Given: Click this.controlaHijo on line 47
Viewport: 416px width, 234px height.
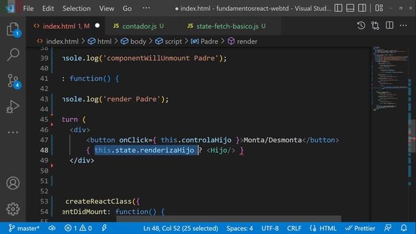Looking at the screenshot, I should [x=196, y=140].
